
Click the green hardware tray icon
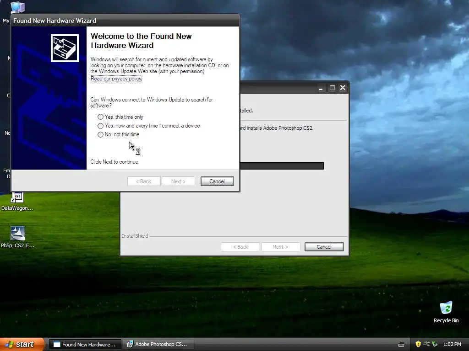click(435, 344)
